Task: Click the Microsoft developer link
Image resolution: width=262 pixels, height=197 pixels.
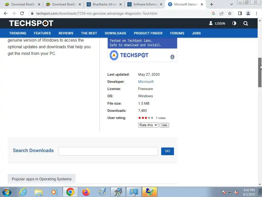Action: (146, 82)
